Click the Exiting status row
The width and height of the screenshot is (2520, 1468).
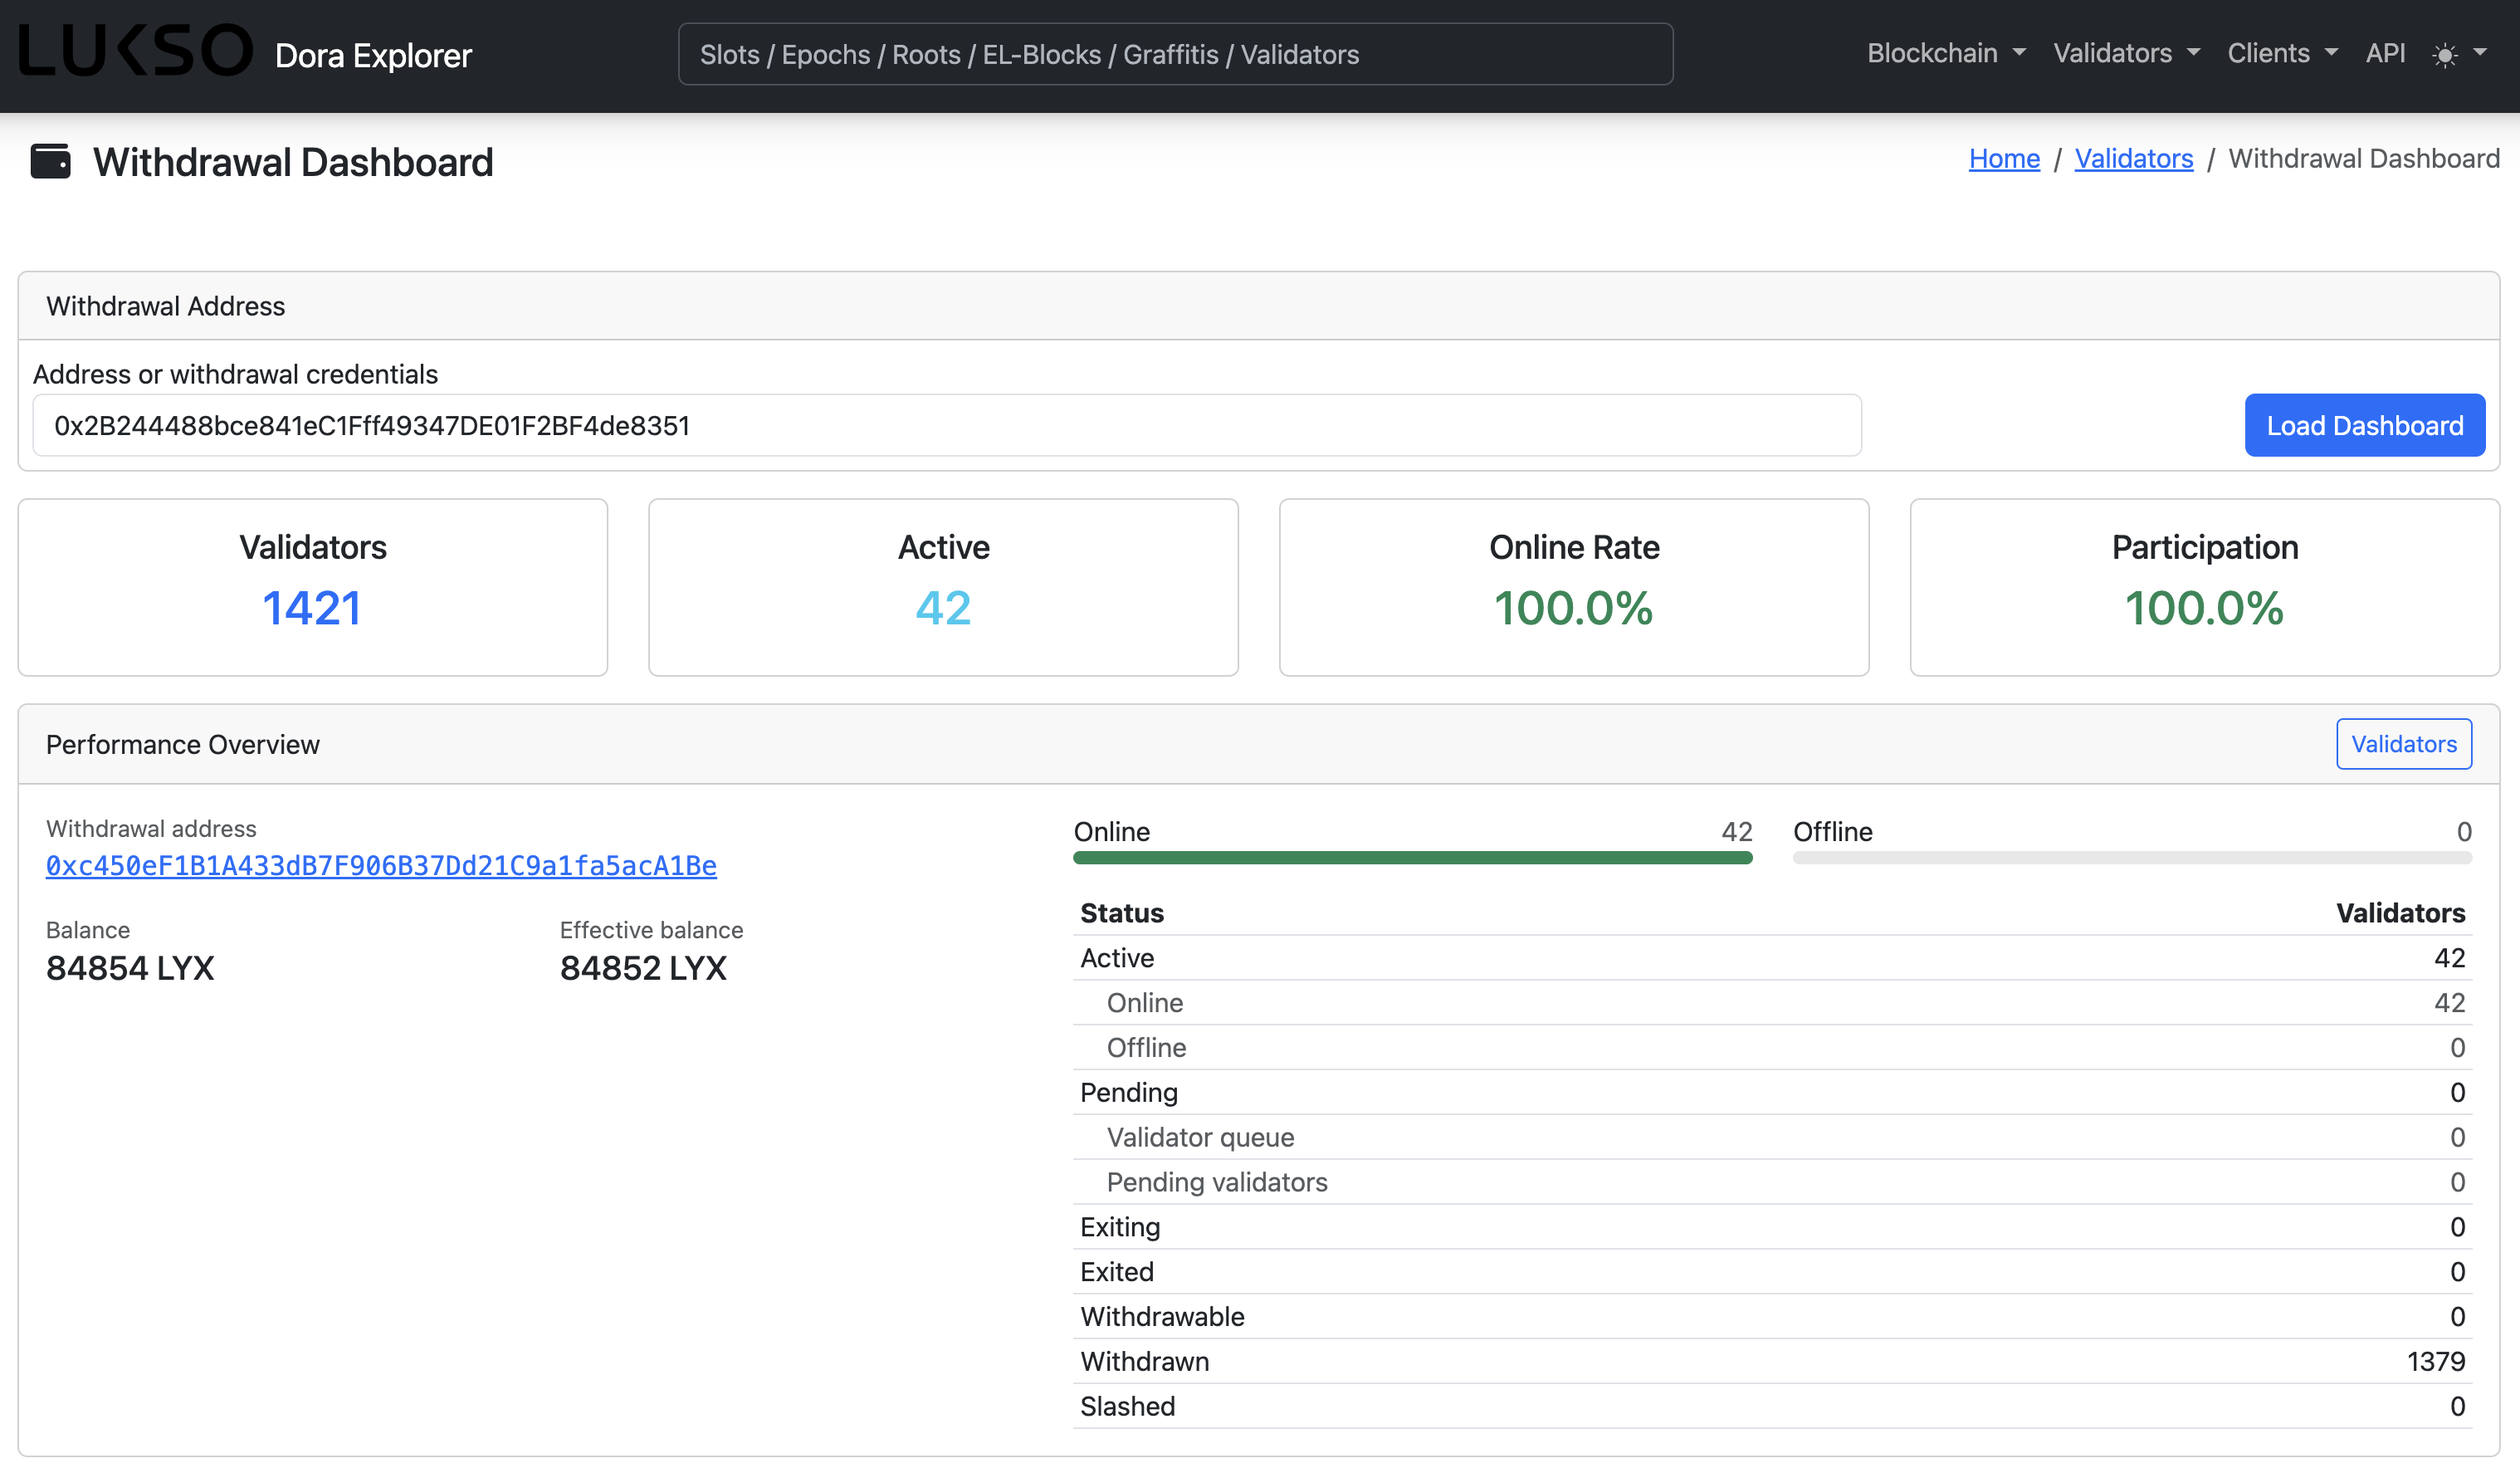click(1772, 1227)
